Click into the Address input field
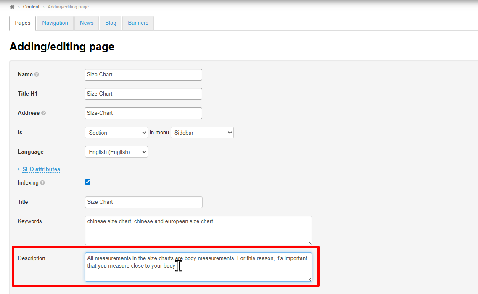Image resolution: width=478 pixels, height=294 pixels. click(x=143, y=113)
